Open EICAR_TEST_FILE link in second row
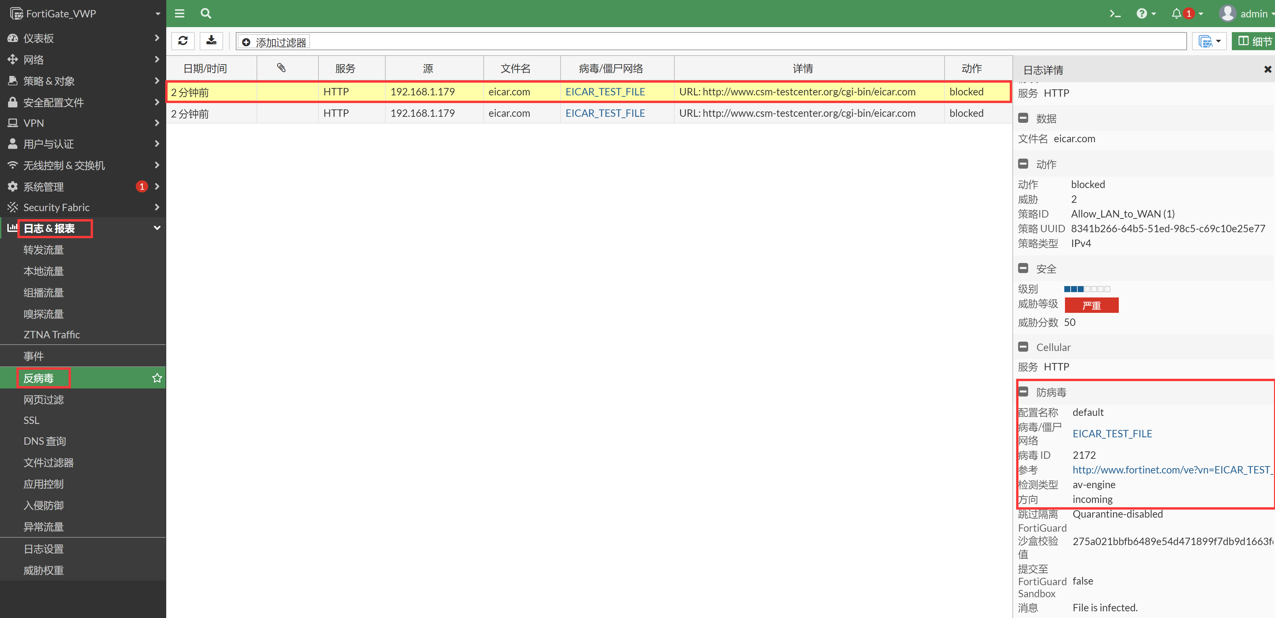This screenshot has width=1275, height=618. tap(605, 113)
